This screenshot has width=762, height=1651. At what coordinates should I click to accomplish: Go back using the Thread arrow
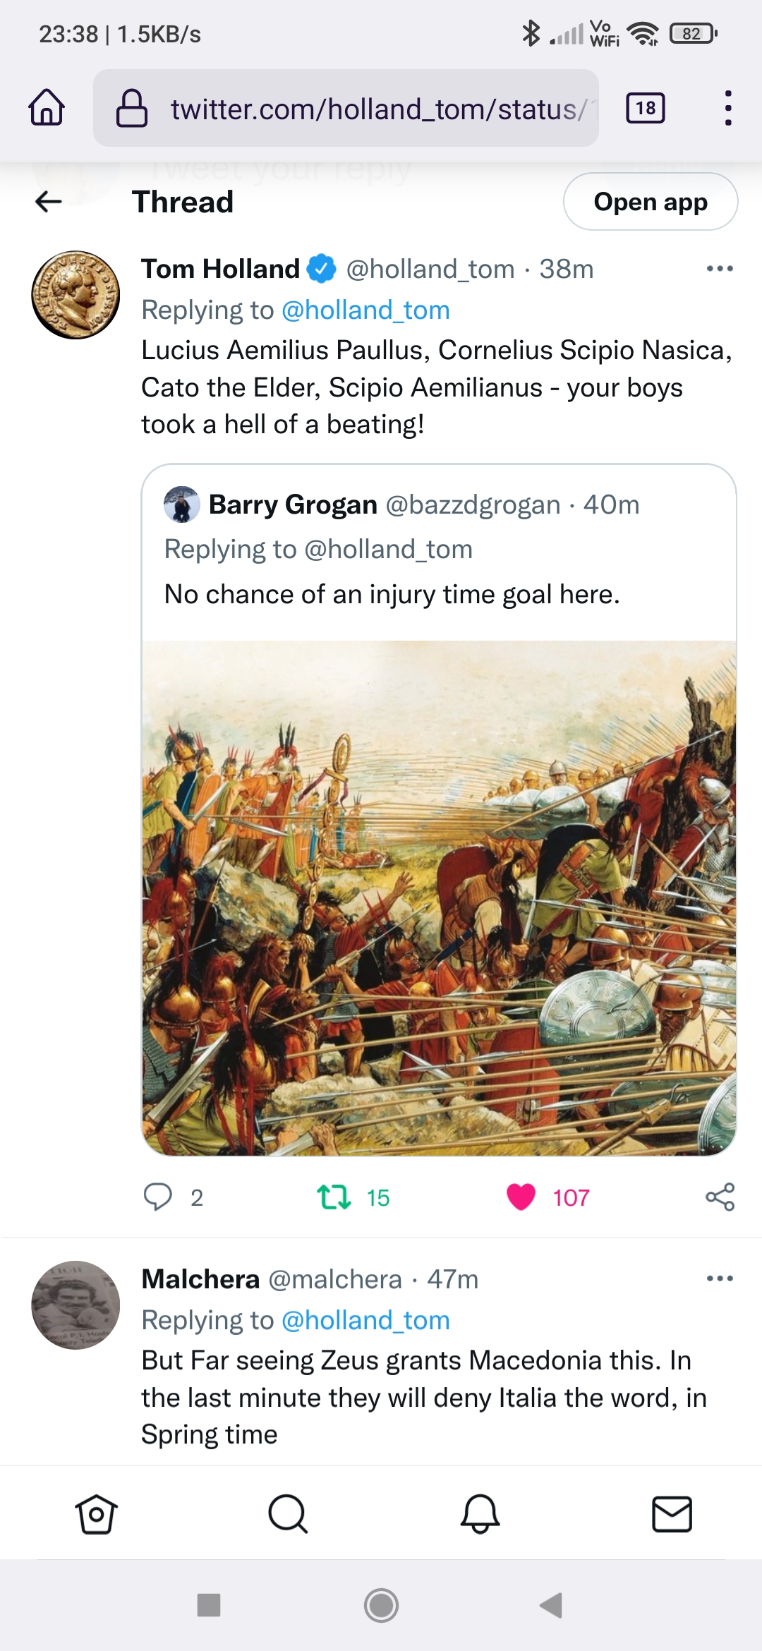pos(49,202)
